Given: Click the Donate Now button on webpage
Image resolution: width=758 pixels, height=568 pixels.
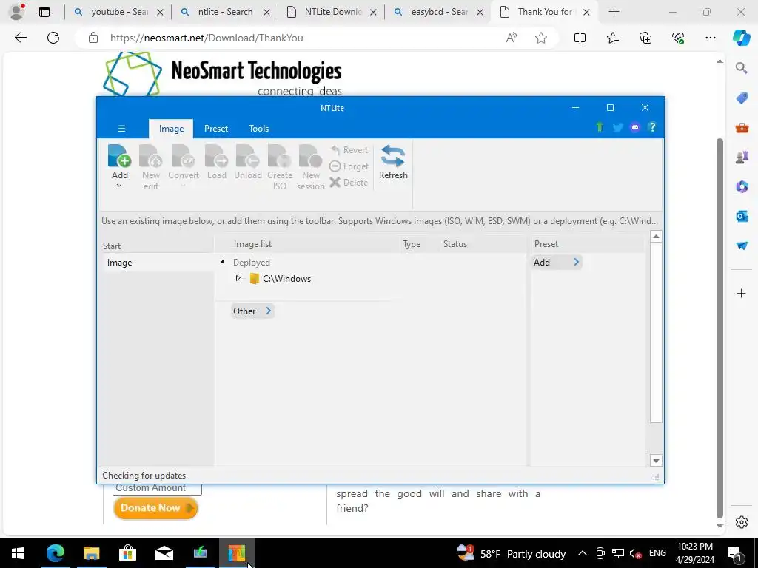Looking at the screenshot, I should 155,508.
